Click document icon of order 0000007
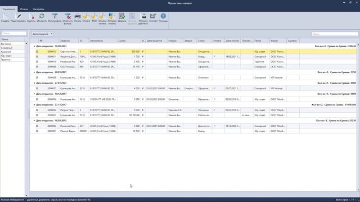 pos(37,89)
